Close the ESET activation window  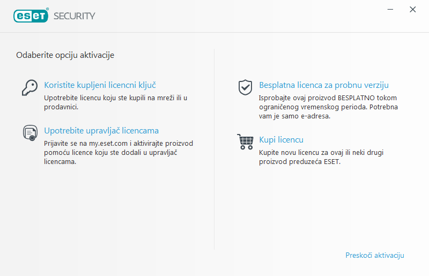point(412,10)
